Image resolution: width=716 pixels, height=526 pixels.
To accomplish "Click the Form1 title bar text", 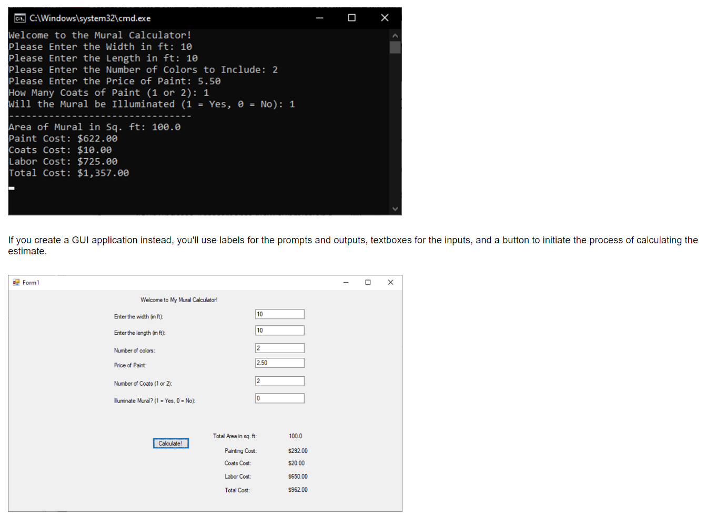I will (x=30, y=282).
